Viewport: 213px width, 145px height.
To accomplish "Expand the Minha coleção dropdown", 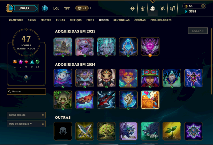I will (x=26, y=115).
